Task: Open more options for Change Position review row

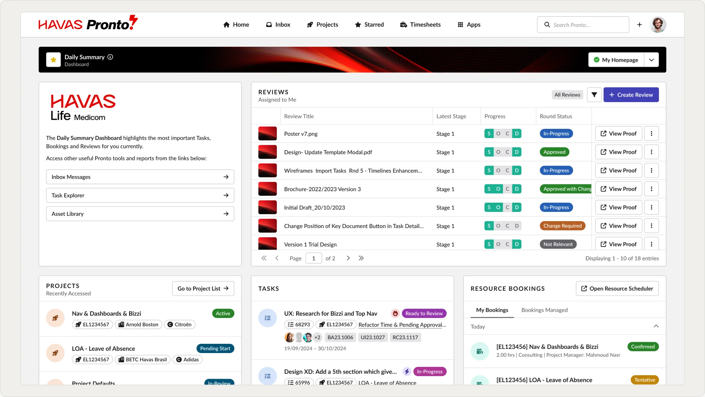Action: click(651, 226)
